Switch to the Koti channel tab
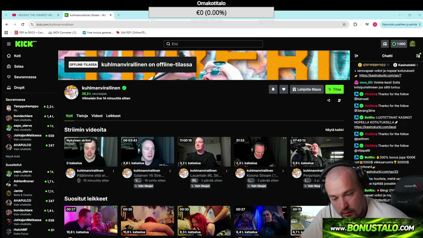Viewport: 423px width, 238px height. coord(69,116)
